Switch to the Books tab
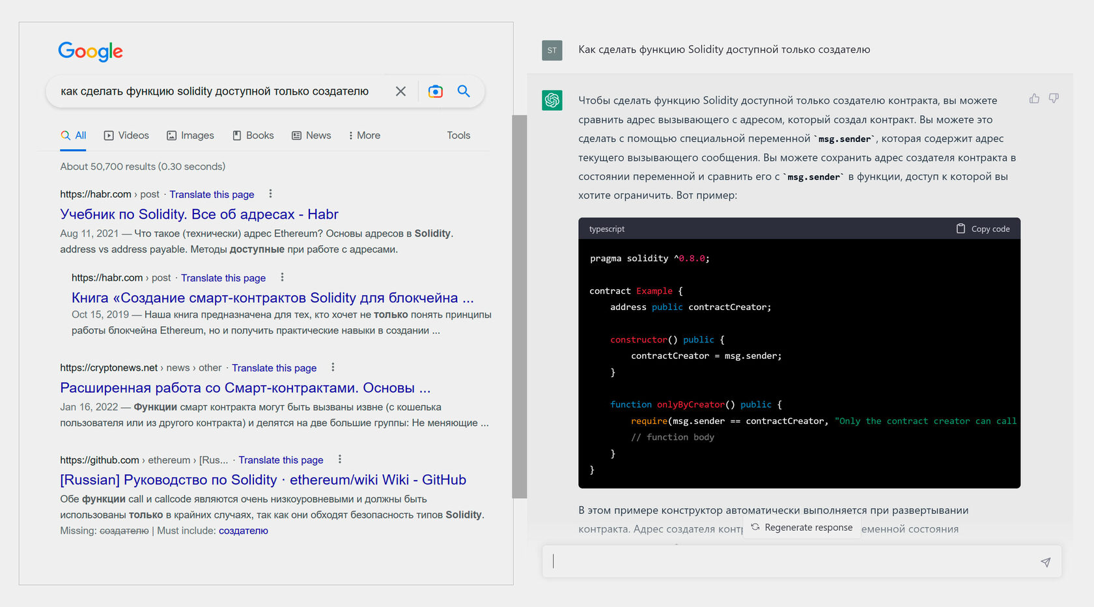The height and width of the screenshot is (607, 1094). click(x=253, y=135)
